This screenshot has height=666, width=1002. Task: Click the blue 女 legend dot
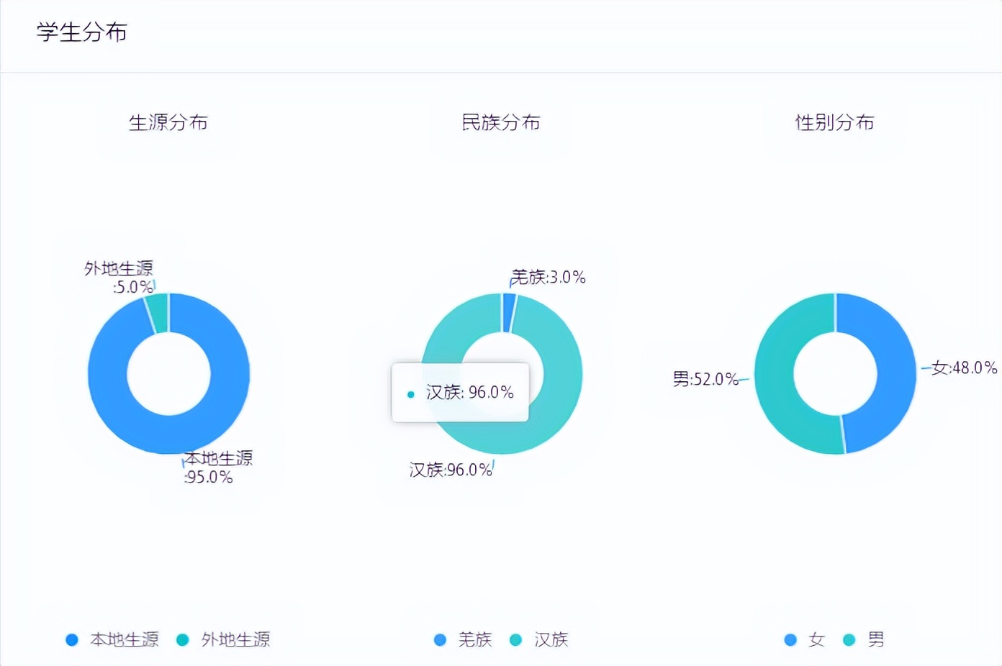click(790, 639)
